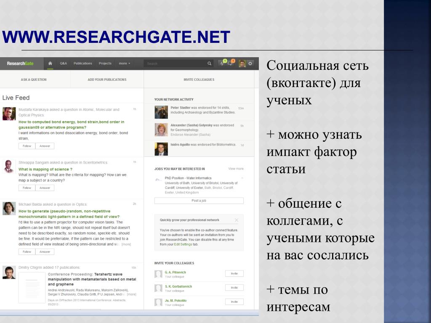Viewport: 431px width, 323px height.
Task: Open the Terahertz wave manipulation publication
Action: [x=92, y=279]
